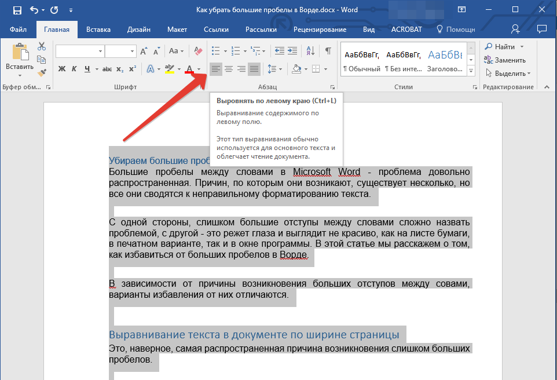Apply the yellow text highlight color
The height and width of the screenshot is (380, 557).
coord(170,70)
